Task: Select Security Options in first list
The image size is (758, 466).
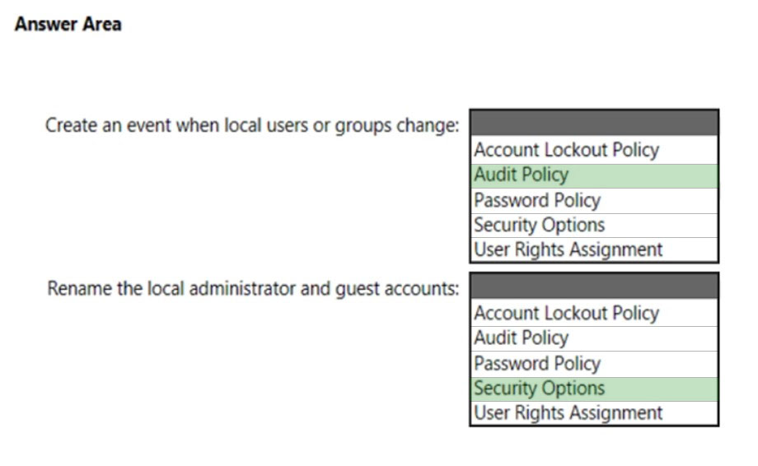Action: pyautogui.click(x=594, y=225)
